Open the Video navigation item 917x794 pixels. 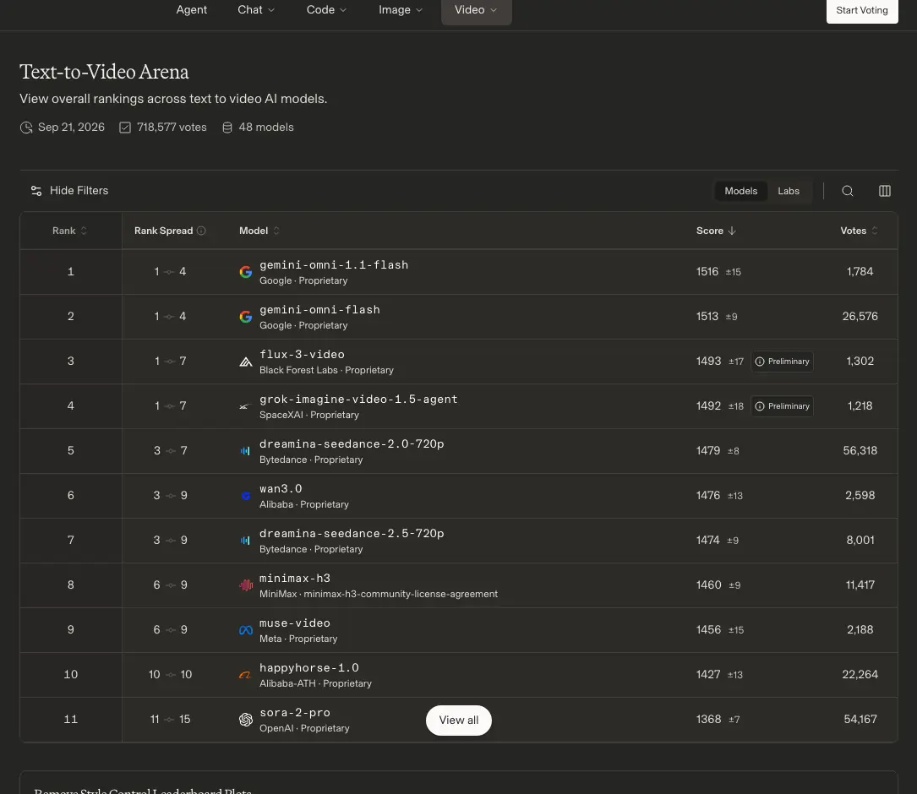476,10
